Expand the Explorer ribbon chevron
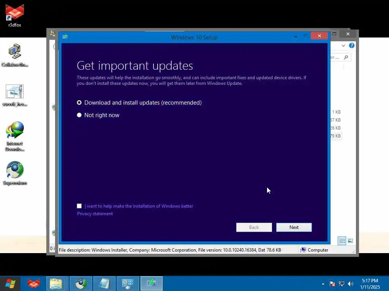The image size is (389, 291). pos(343,45)
